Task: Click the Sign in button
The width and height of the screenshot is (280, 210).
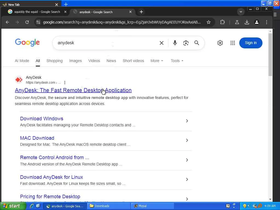Action: 251,43
